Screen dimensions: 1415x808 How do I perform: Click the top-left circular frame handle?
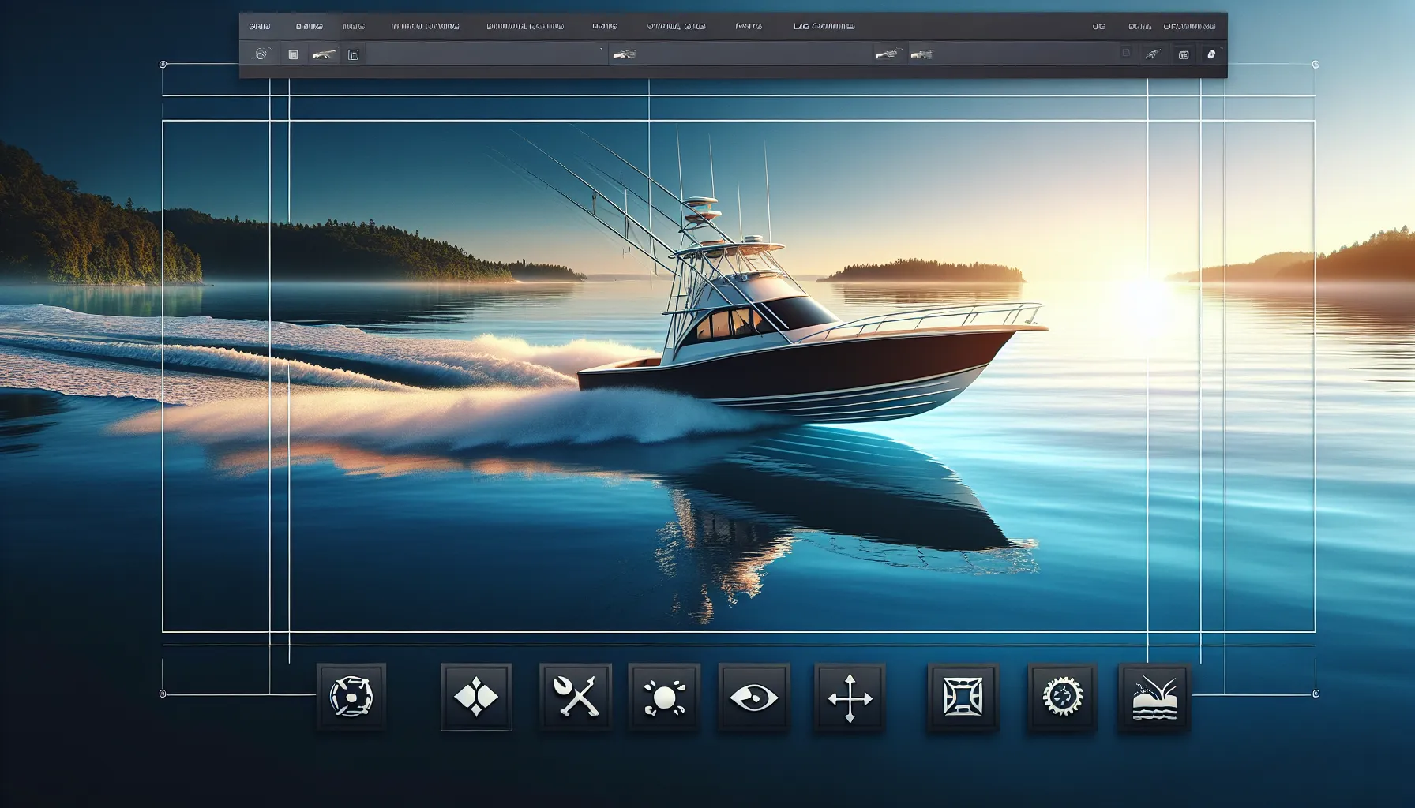coord(163,65)
